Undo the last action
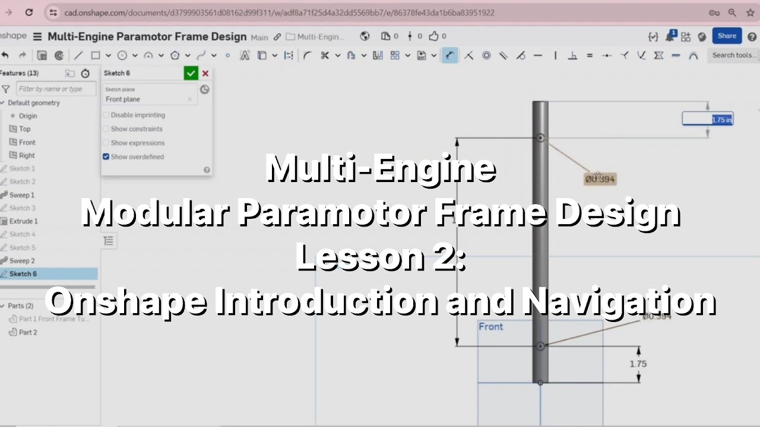This screenshot has width=760, height=427. (5, 55)
